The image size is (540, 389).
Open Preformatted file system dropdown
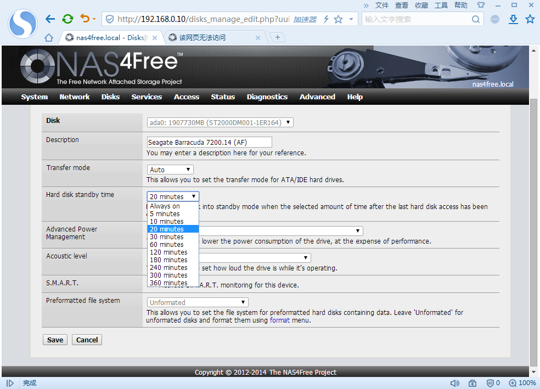[x=198, y=302]
